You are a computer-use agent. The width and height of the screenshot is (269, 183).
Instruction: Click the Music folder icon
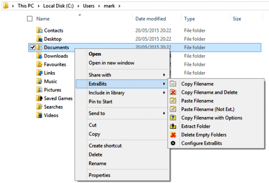point(39,81)
